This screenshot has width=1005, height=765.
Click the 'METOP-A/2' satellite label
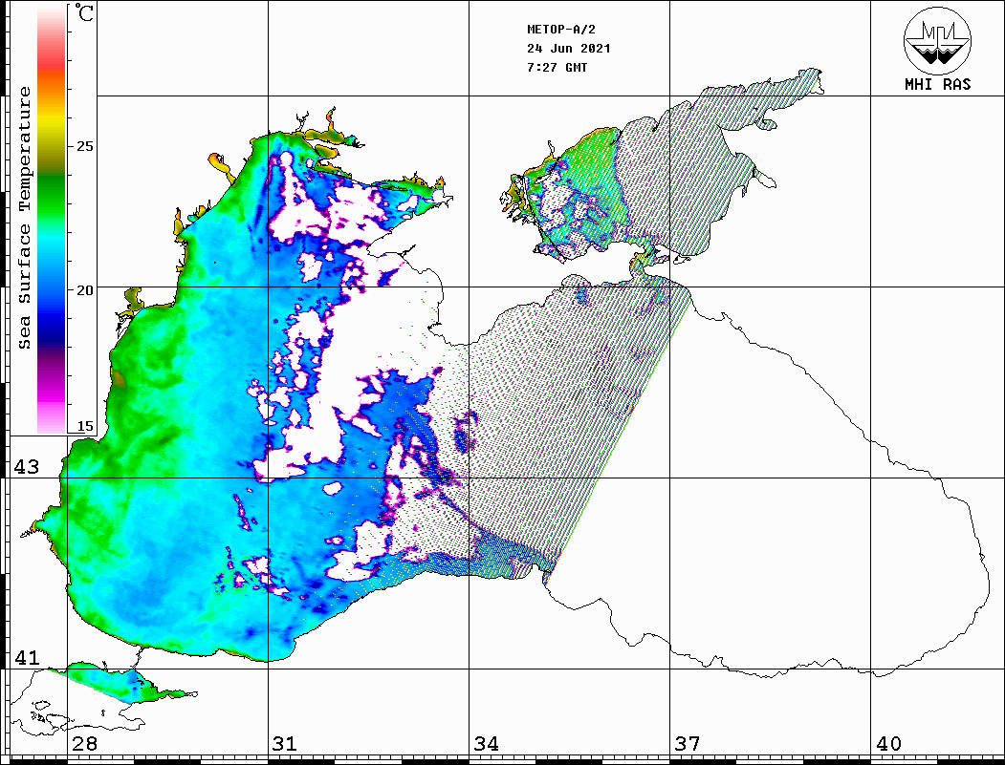pyautogui.click(x=561, y=30)
